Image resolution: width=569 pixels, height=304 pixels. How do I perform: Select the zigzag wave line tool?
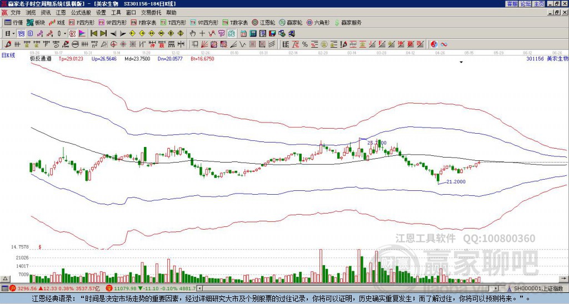pyautogui.click(x=242, y=44)
